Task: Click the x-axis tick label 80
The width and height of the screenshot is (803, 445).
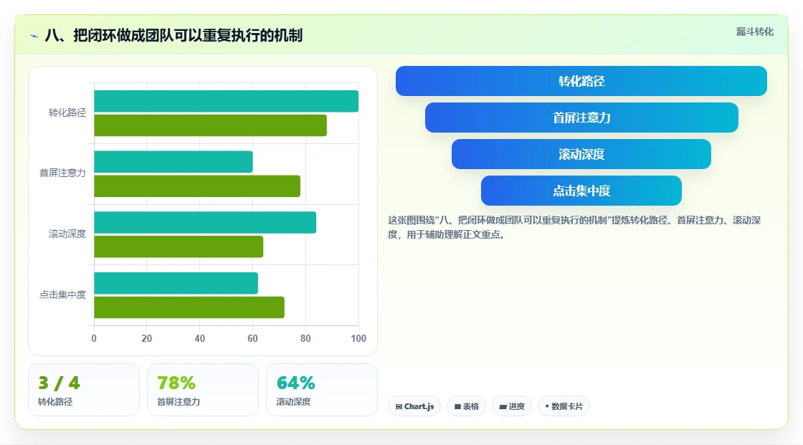Action: pos(305,338)
